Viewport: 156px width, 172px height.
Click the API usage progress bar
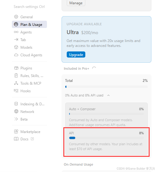tap(106, 138)
